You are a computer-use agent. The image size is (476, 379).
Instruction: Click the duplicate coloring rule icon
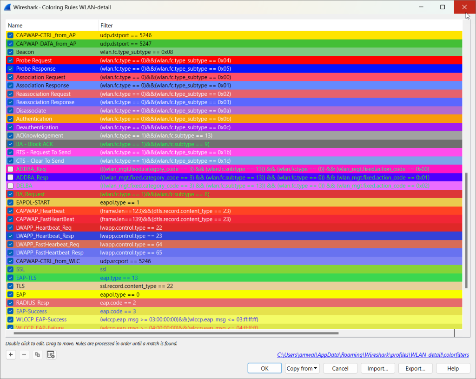[38, 355]
